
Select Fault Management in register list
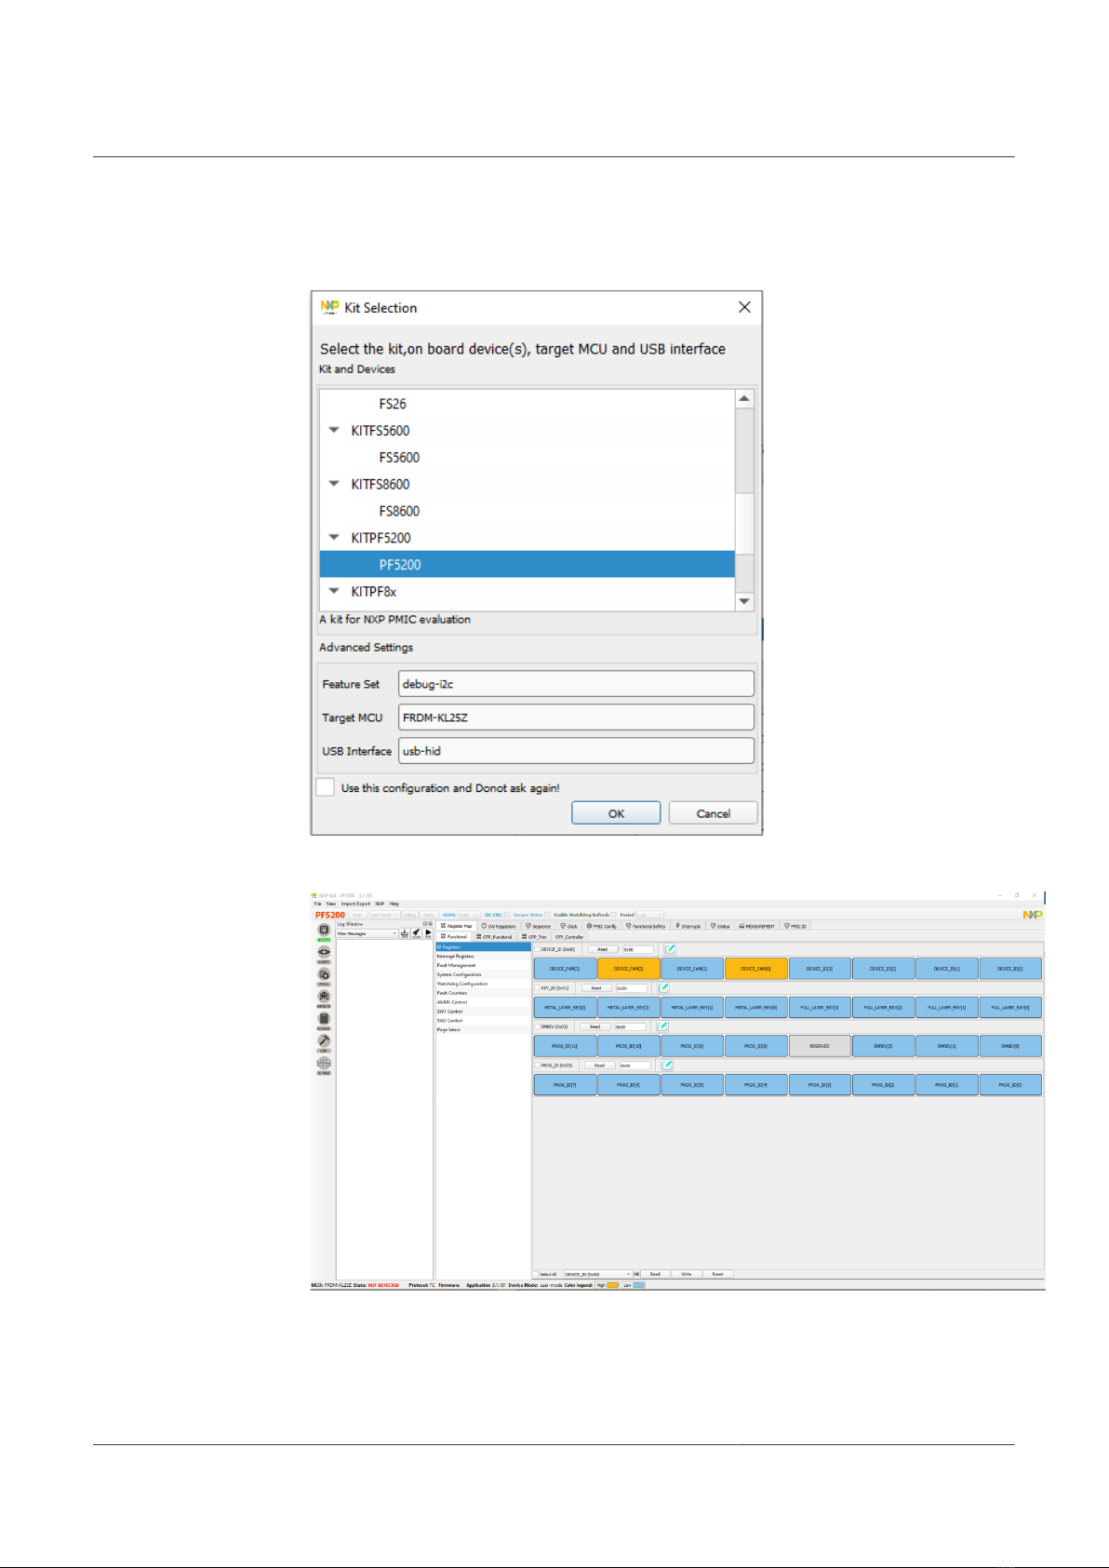coord(483,965)
